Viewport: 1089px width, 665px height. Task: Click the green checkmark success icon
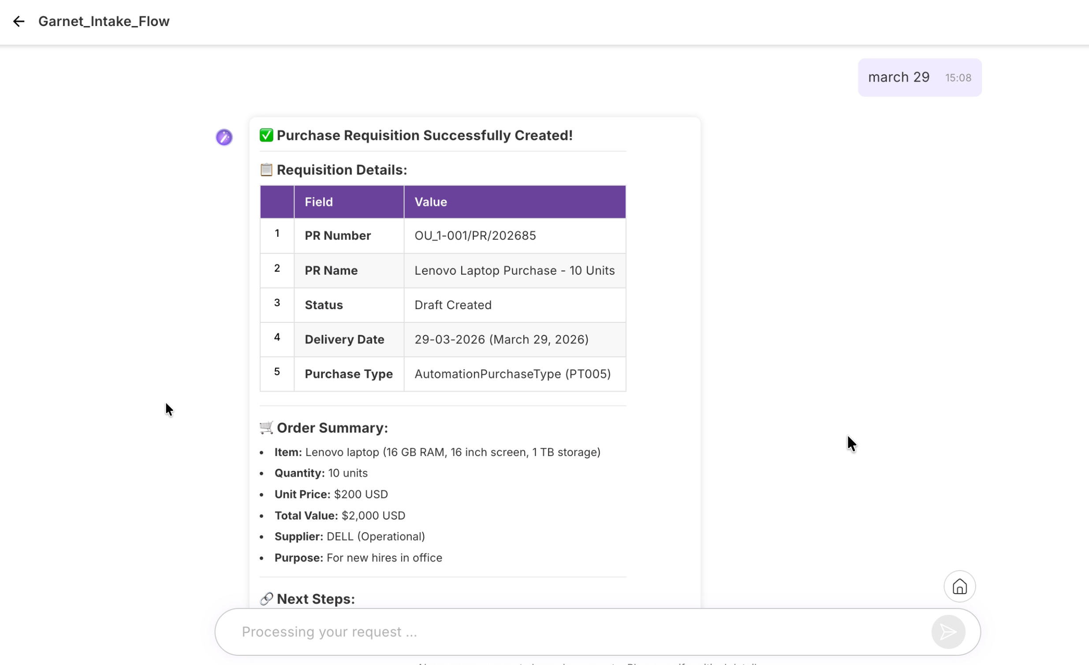266,135
